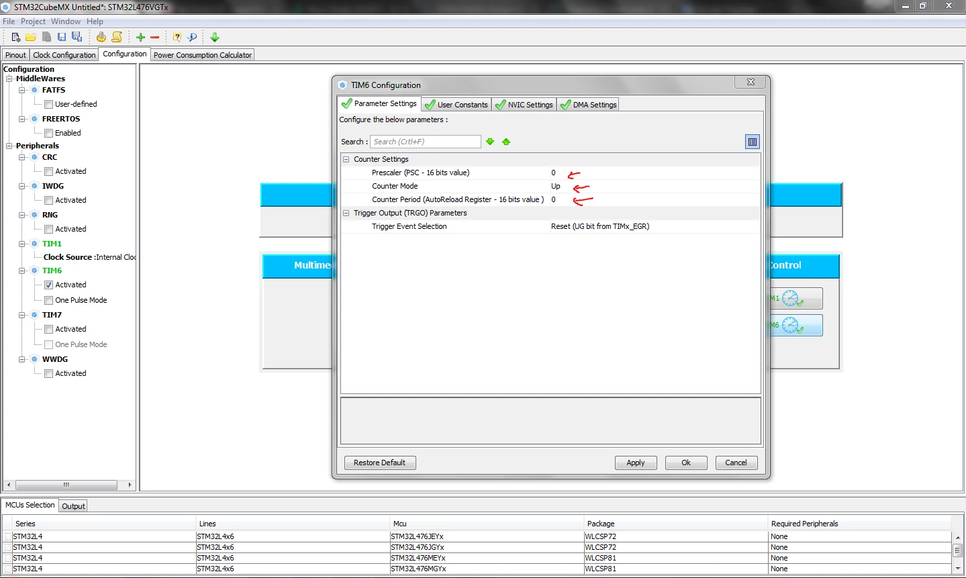Screen dimensions: 966x578
Task: Jump to next search result arrow
Action: click(x=490, y=142)
